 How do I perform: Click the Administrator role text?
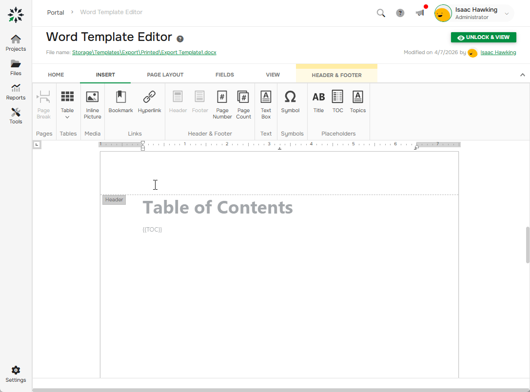pos(471,17)
